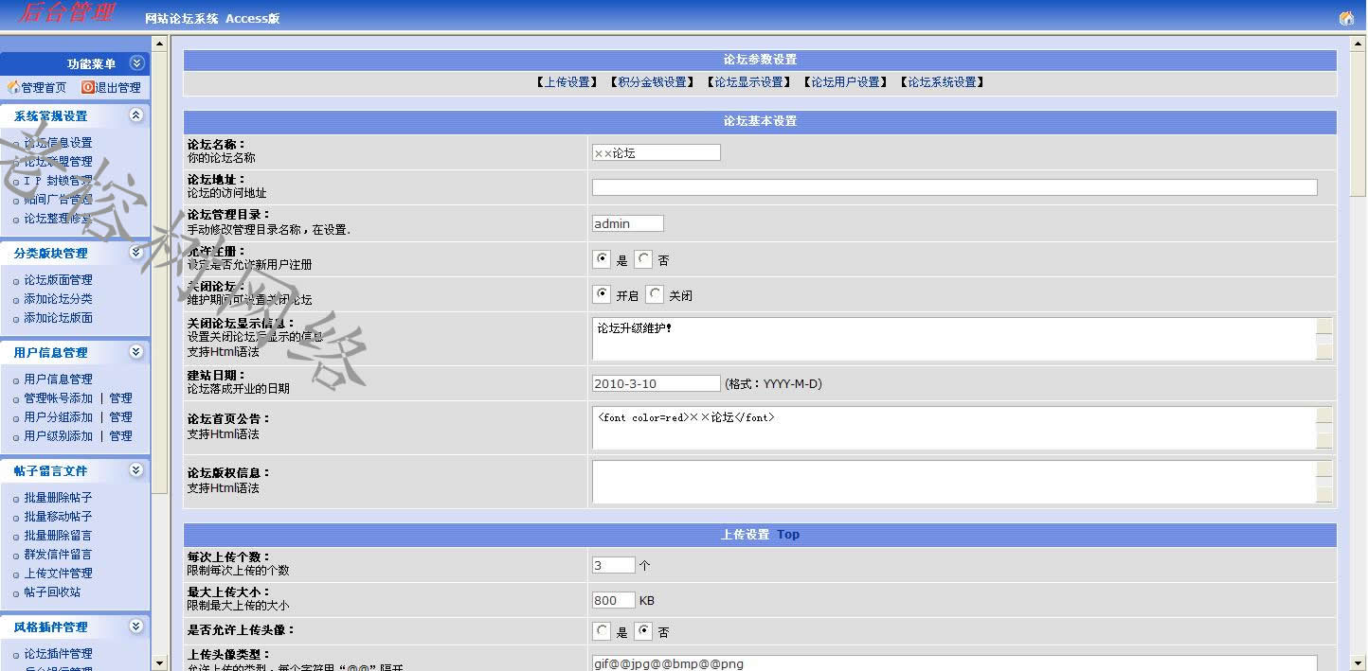Jump to 【上传设置】 section
Viewport: 1368px width, 671px height.
[567, 82]
